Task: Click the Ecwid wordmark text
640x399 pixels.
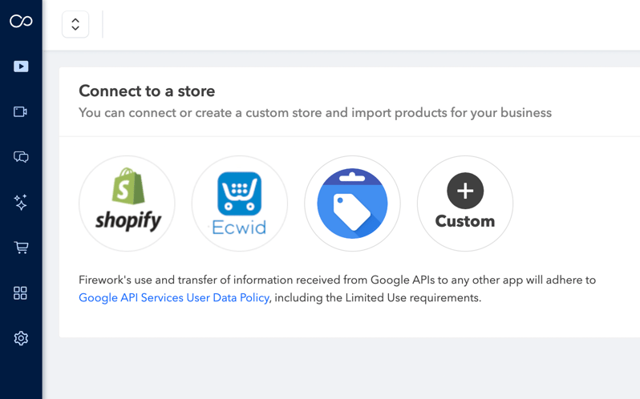Action: (x=240, y=227)
